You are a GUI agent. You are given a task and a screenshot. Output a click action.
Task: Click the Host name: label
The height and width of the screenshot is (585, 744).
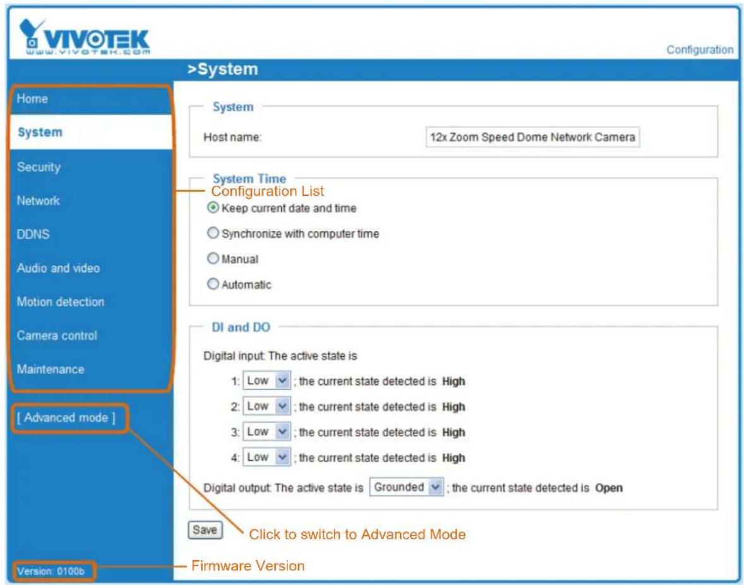point(232,138)
